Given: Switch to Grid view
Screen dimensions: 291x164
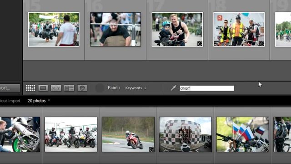Looking at the screenshot, I should pos(30,88).
